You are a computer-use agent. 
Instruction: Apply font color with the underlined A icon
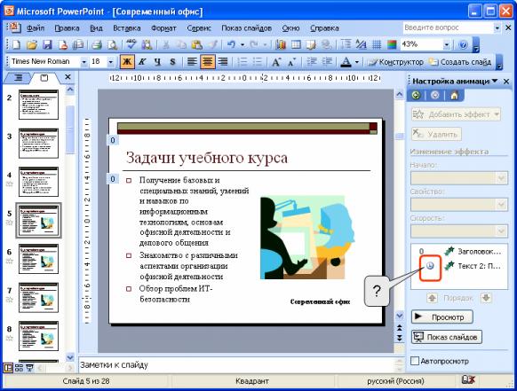(346, 61)
